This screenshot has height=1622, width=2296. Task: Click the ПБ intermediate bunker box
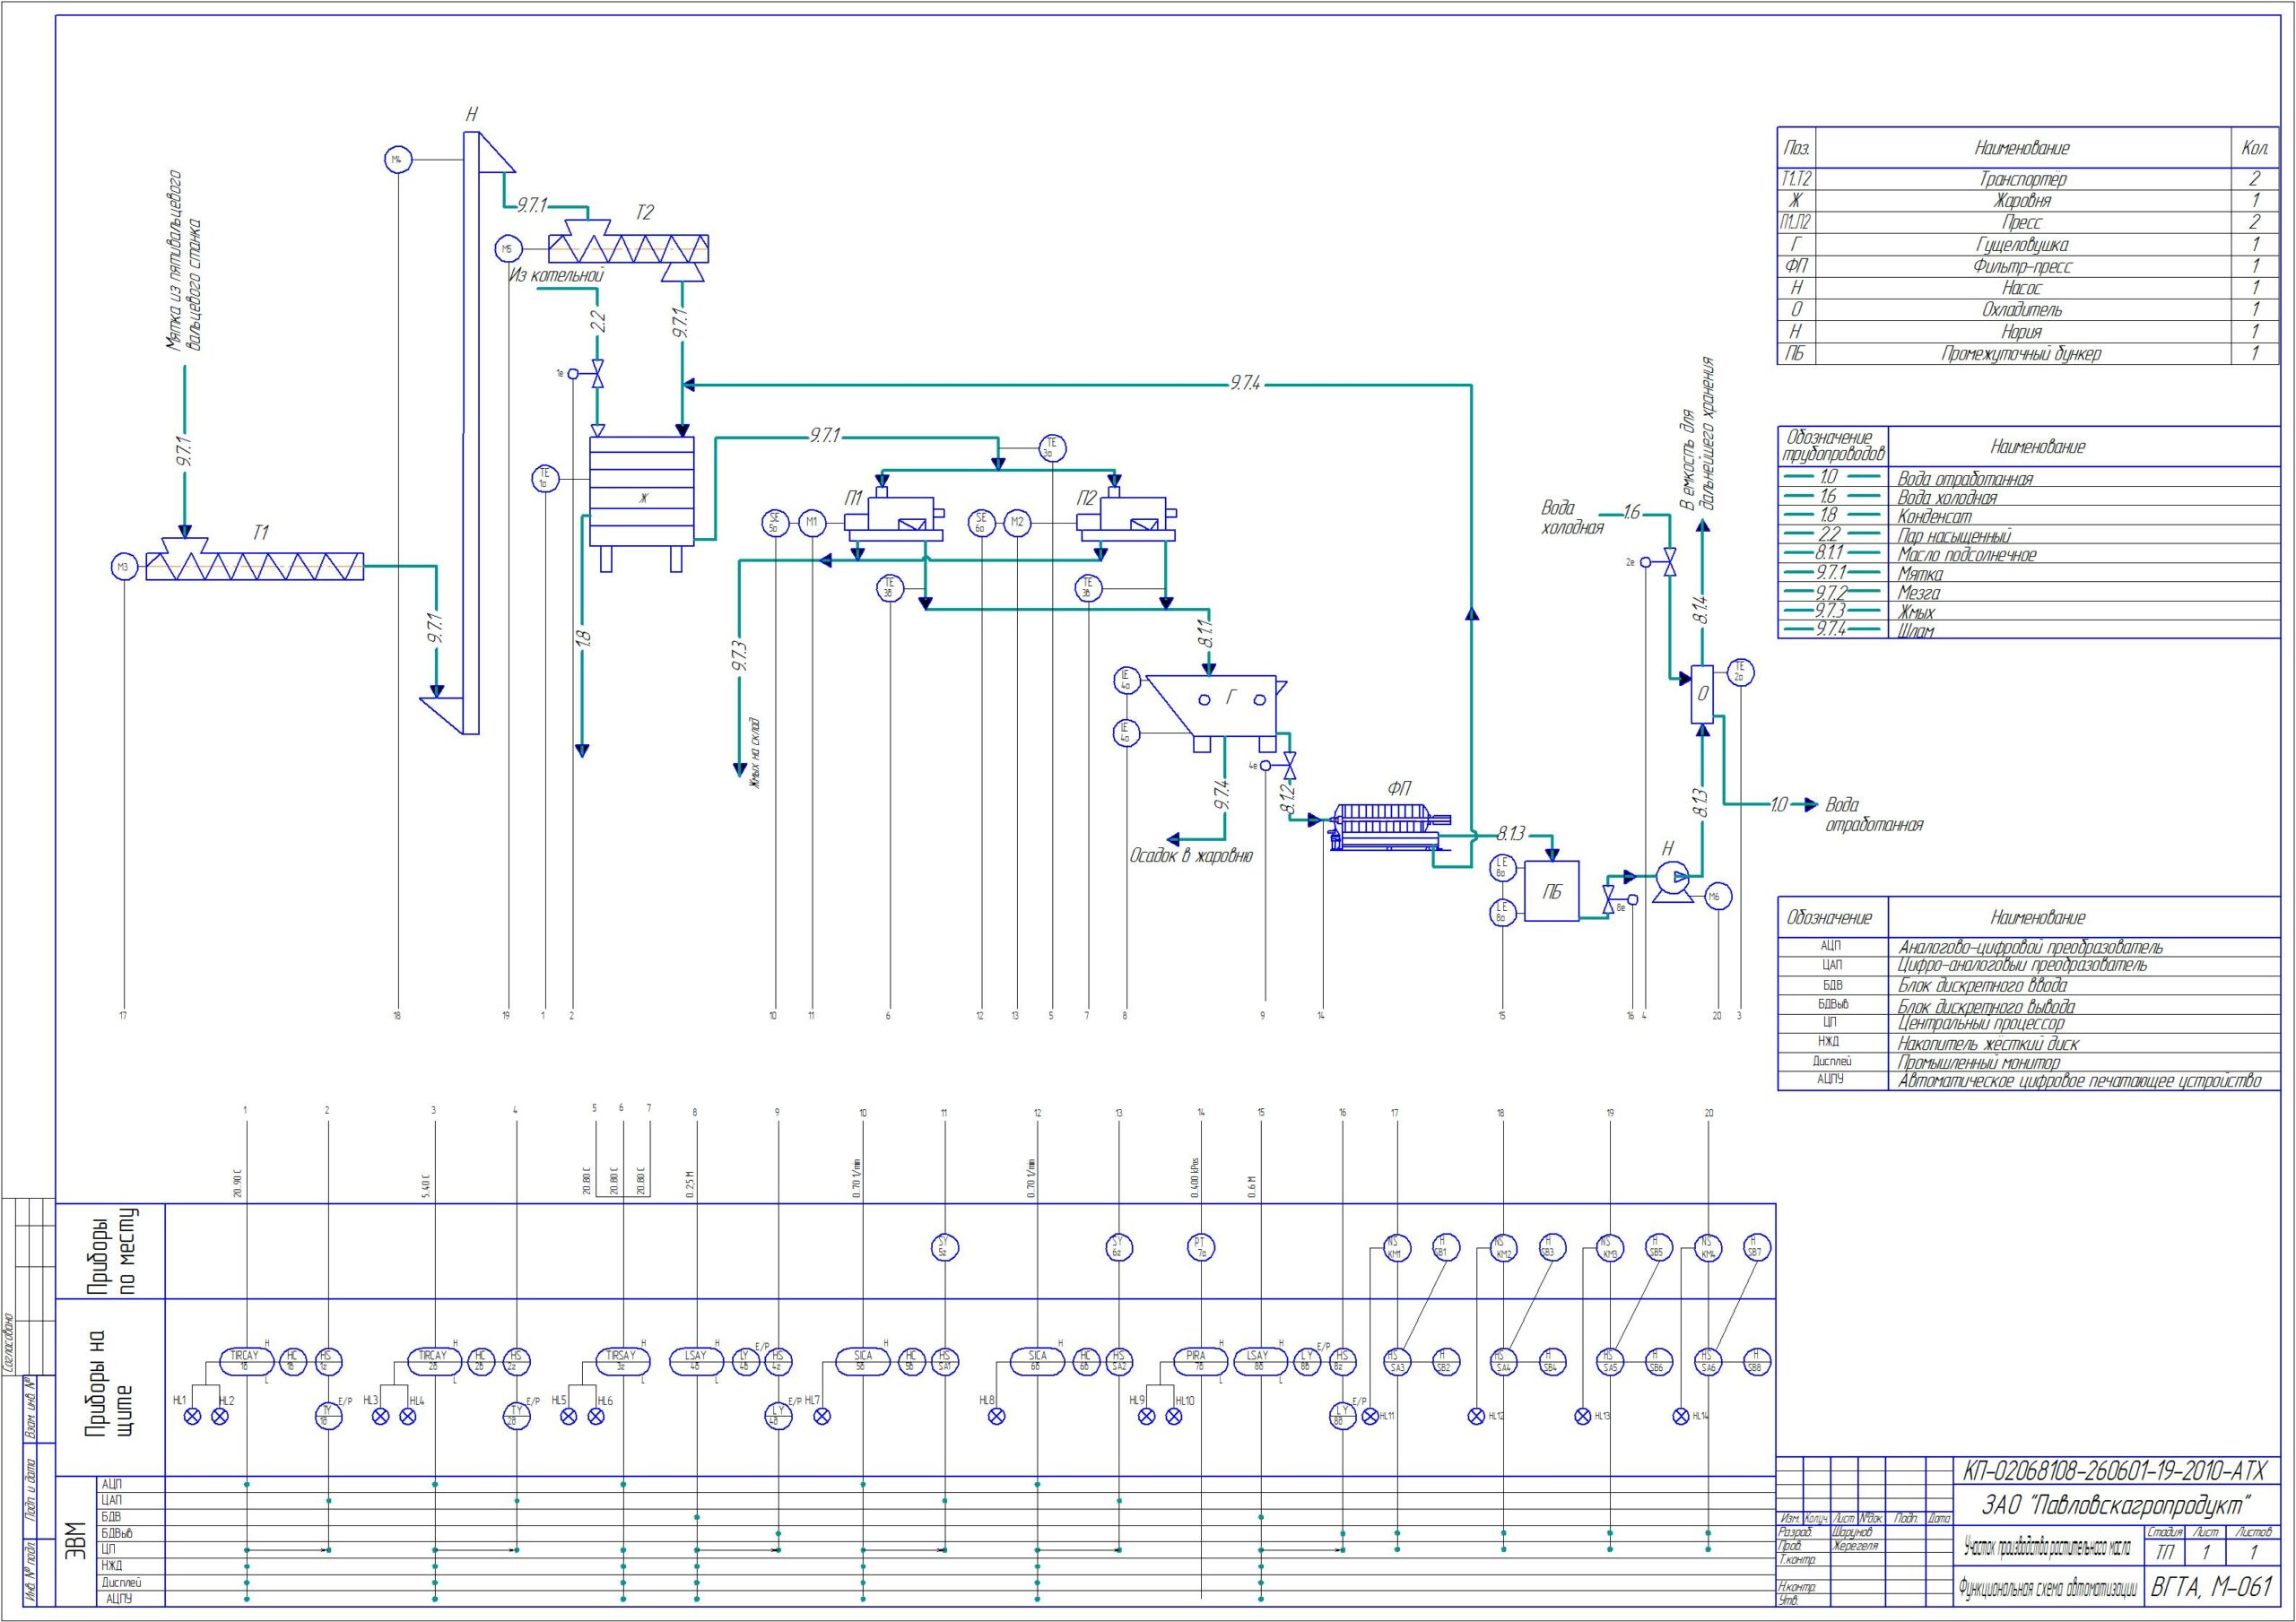click(1552, 891)
